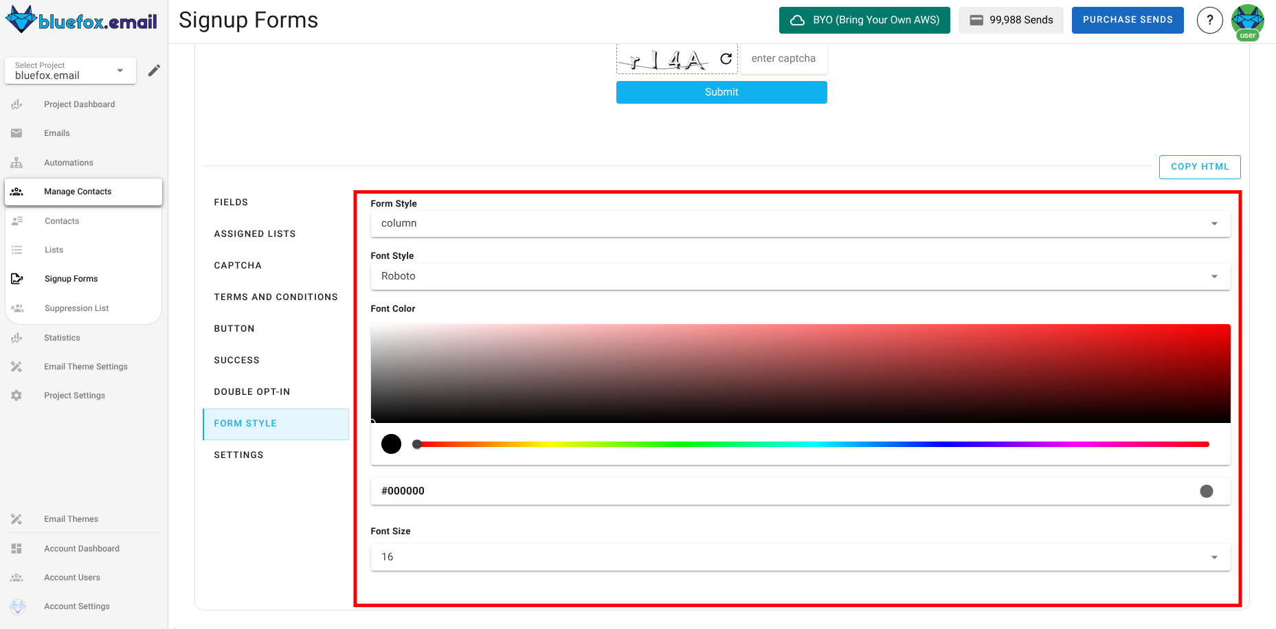Click the PURCHASE SENDS button
The width and height of the screenshot is (1276, 629).
[1128, 20]
